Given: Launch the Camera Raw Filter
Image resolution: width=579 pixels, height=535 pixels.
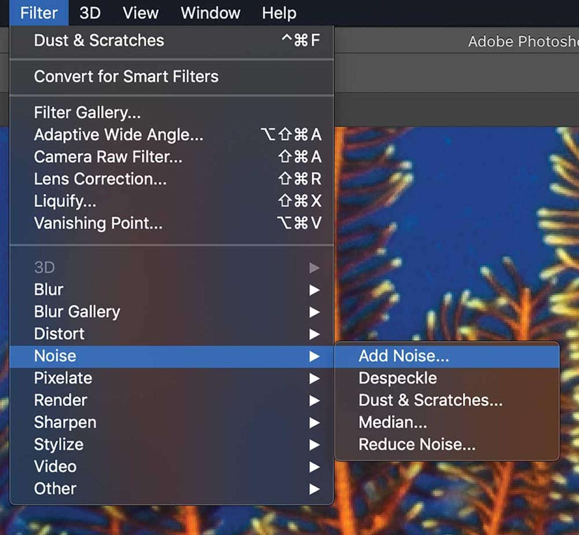Looking at the screenshot, I should point(108,157).
